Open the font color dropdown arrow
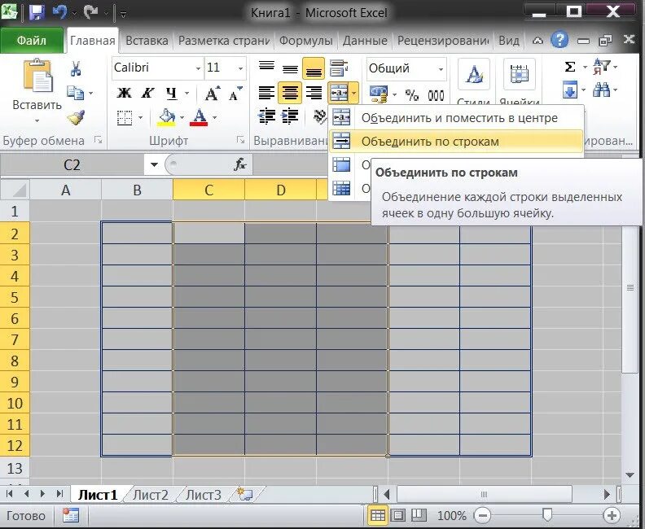 coord(215,118)
